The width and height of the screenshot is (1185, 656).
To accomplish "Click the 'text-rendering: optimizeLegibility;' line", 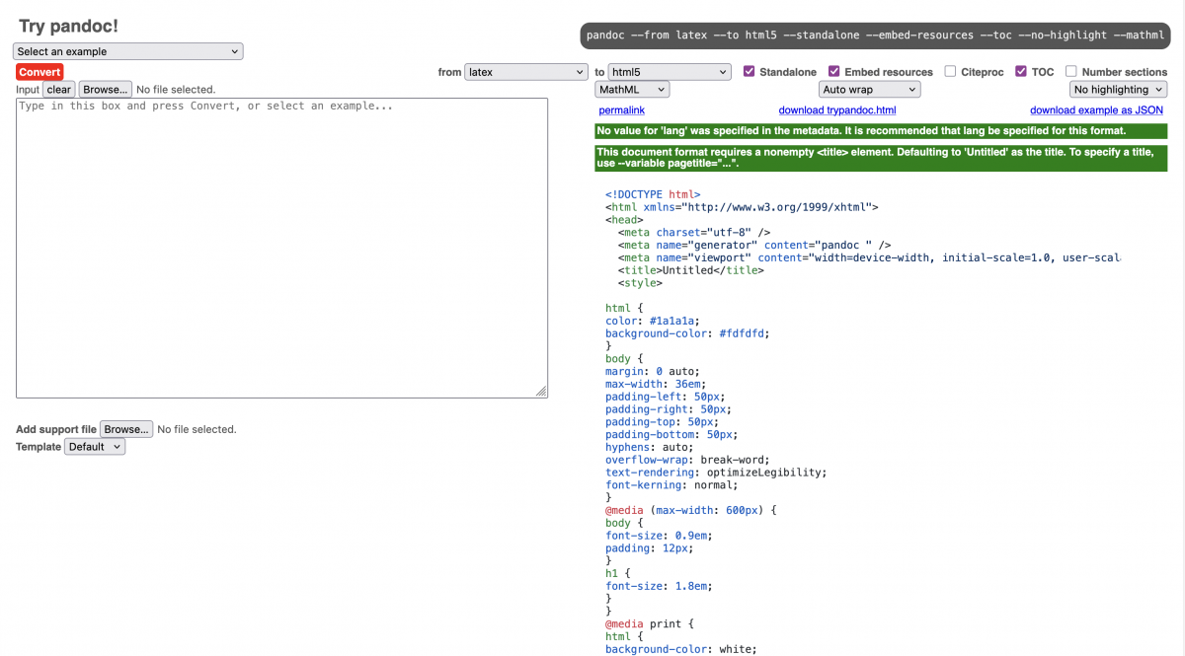I will [716, 473].
